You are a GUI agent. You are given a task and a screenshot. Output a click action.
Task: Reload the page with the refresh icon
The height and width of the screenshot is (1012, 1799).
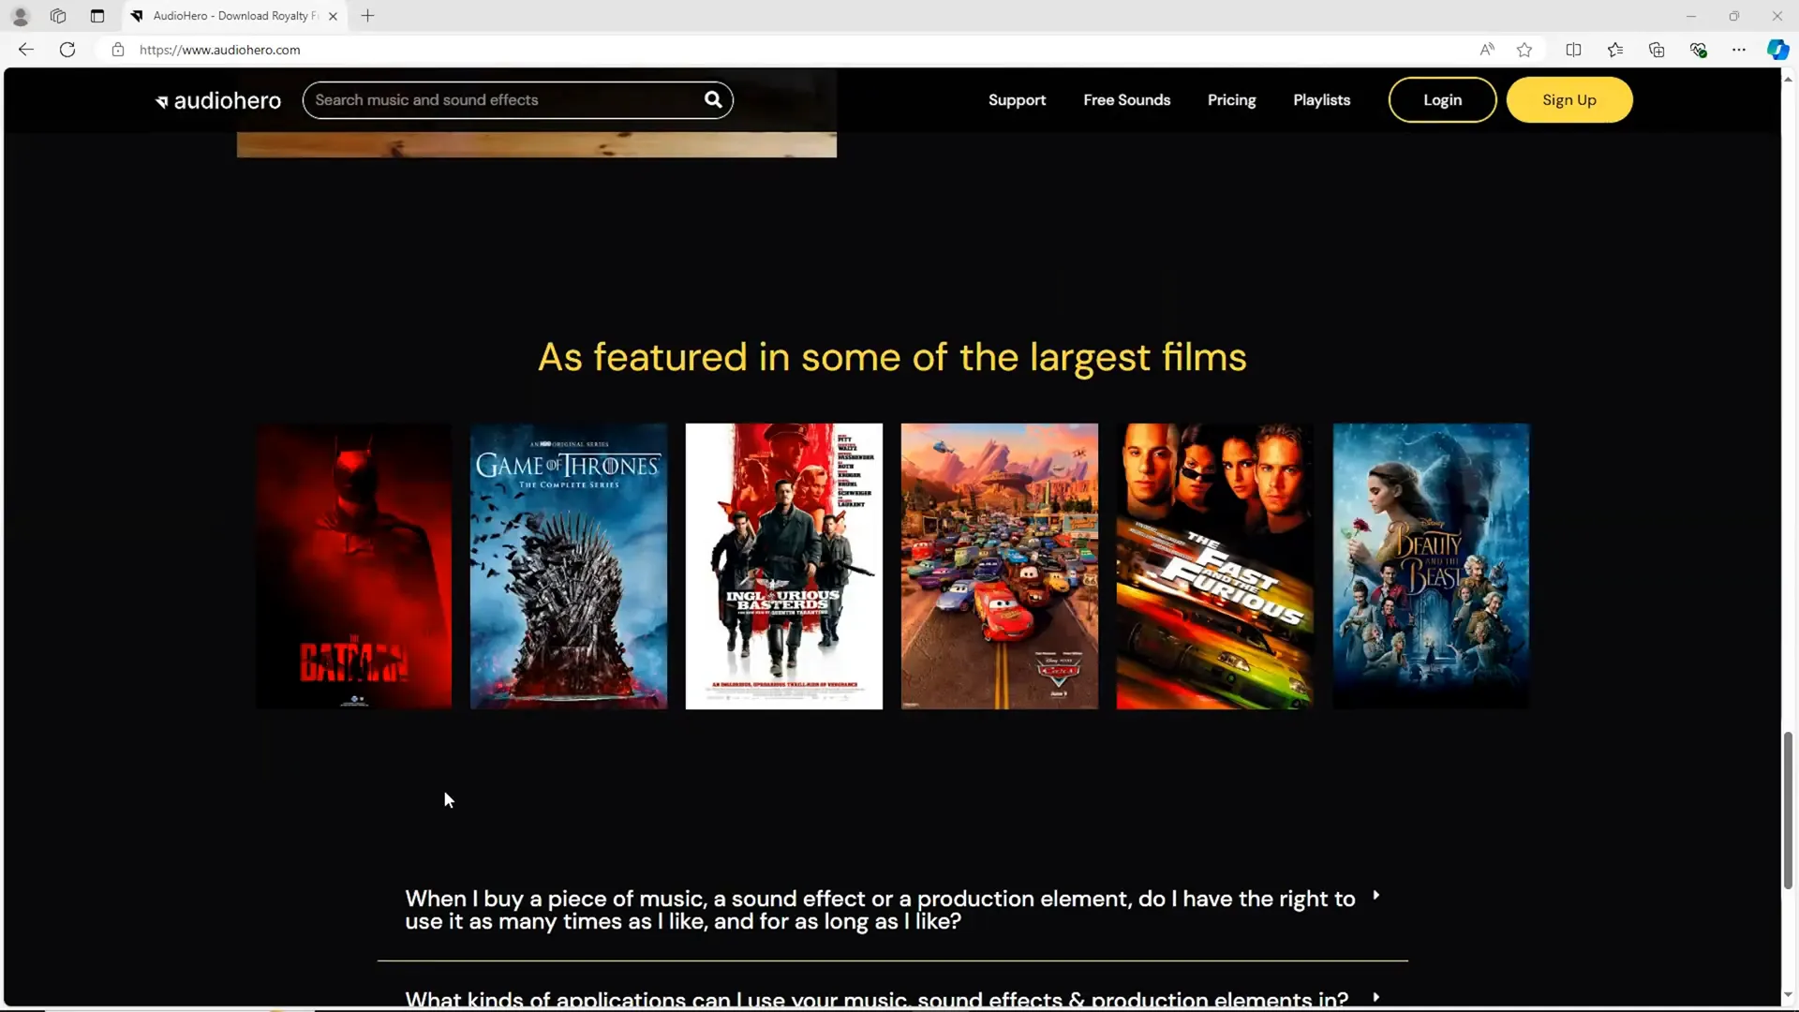click(x=67, y=50)
